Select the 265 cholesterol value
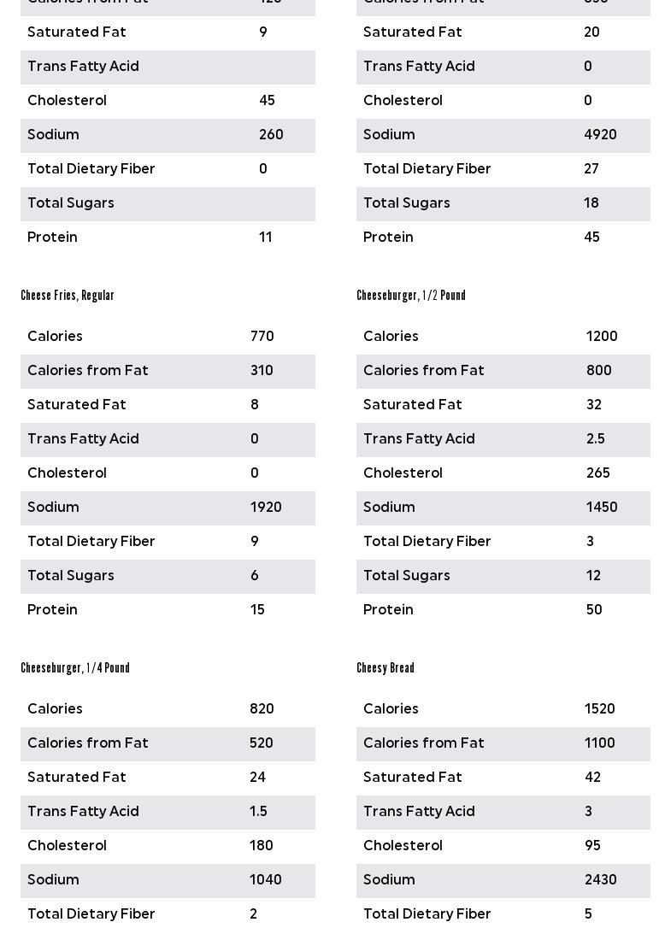The image size is (671, 928). (x=598, y=473)
